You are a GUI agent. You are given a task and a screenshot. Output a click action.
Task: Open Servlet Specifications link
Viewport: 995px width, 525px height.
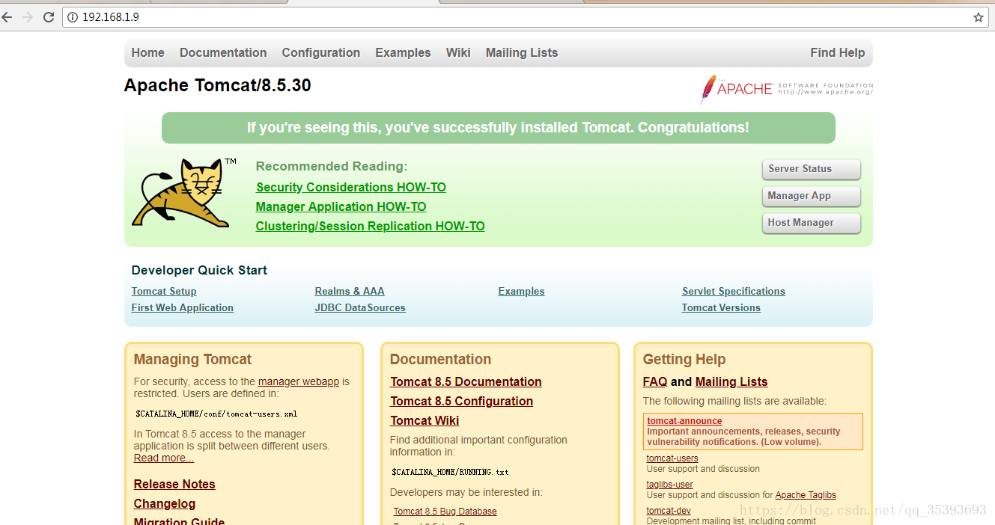tap(734, 292)
